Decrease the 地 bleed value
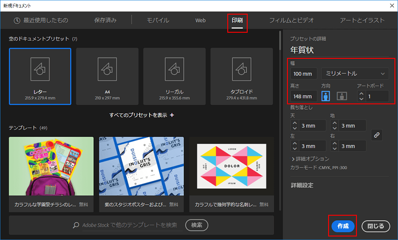Screen dimensions: 398x240 pos(335,128)
